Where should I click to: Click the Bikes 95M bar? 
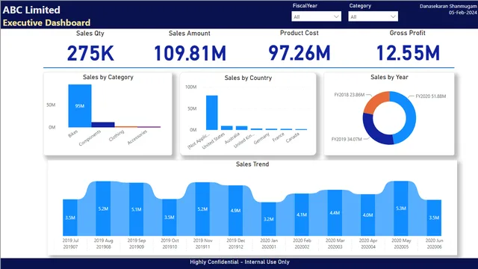[x=80, y=106]
